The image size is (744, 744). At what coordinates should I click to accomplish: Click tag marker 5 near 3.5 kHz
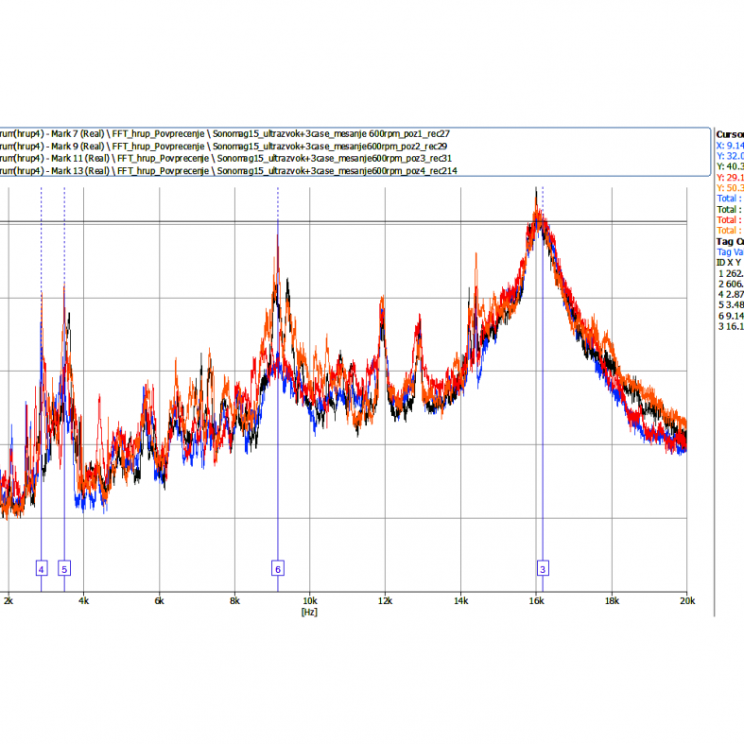tap(64, 568)
